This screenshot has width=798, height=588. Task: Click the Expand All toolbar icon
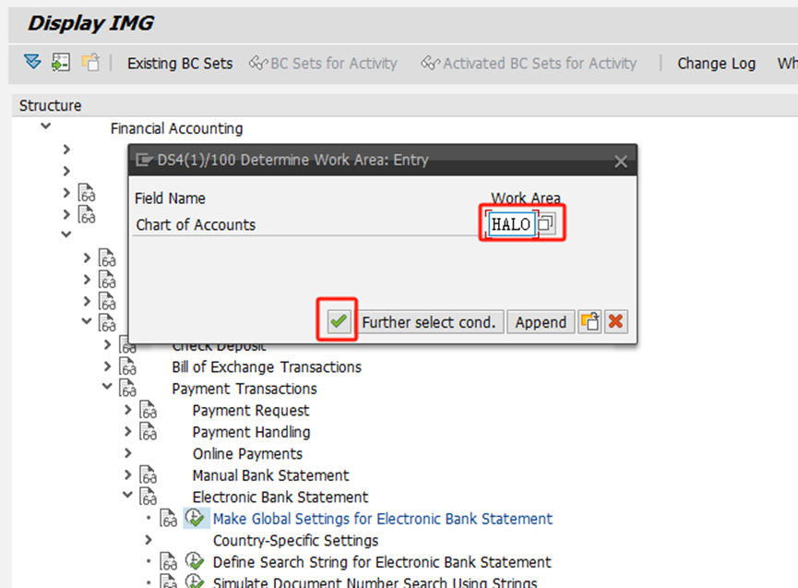tap(33, 63)
